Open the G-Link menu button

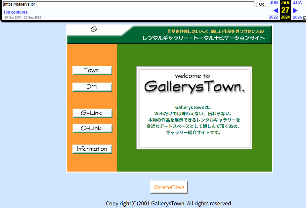click(x=93, y=113)
